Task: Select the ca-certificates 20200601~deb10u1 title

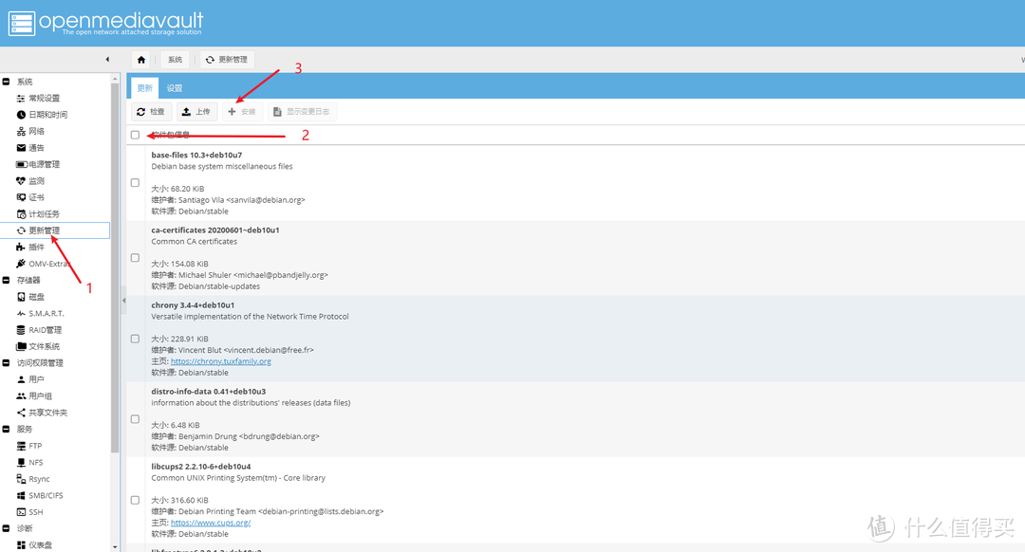Action: point(215,230)
